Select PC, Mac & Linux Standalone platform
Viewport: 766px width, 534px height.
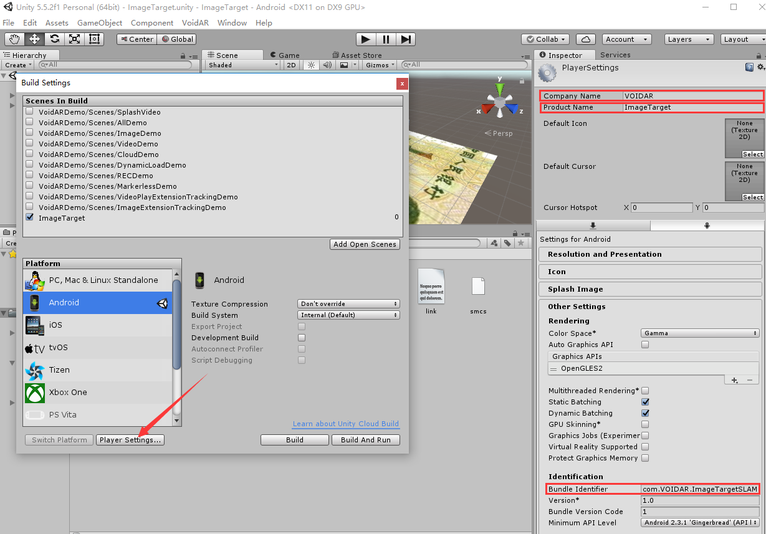coord(98,280)
